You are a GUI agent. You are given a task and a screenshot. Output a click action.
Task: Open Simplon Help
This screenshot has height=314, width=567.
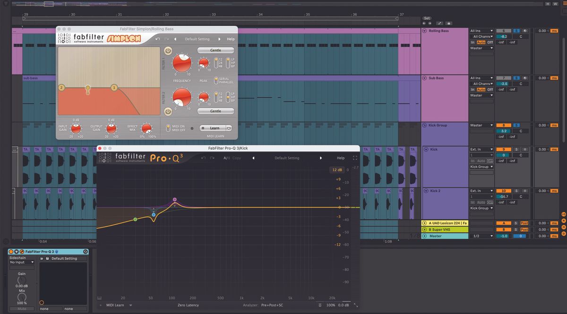(x=231, y=39)
